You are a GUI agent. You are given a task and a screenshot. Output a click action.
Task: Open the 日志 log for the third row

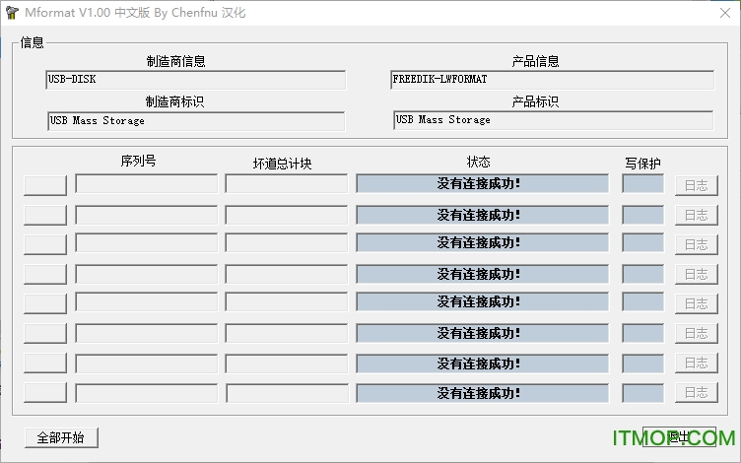coord(696,244)
